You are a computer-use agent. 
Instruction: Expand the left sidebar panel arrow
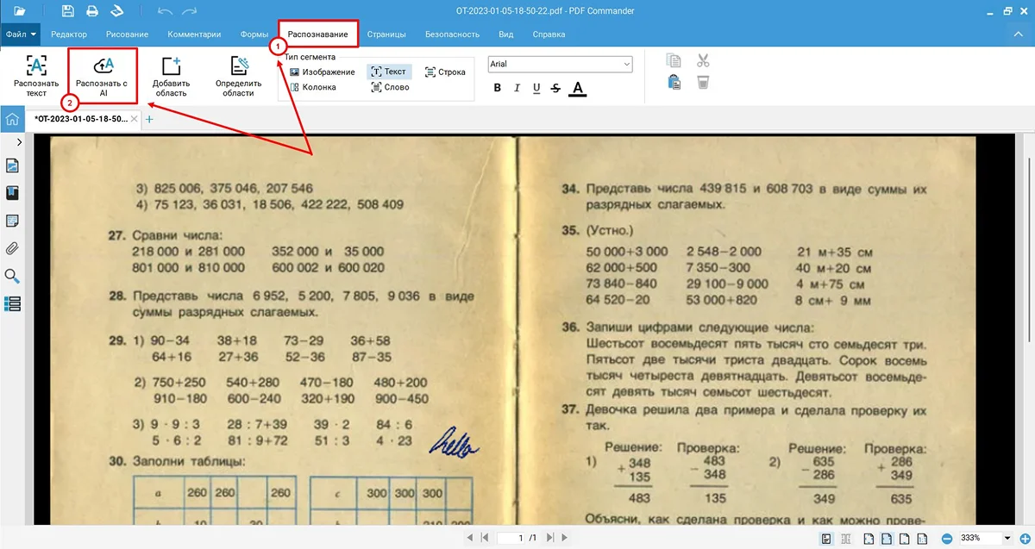[x=19, y=142]
